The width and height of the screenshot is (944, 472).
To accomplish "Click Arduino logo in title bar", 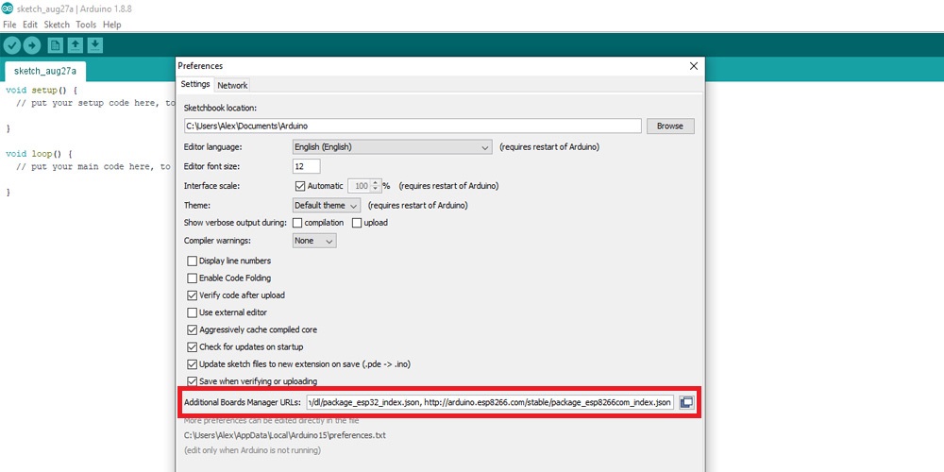I will point(8,8).
